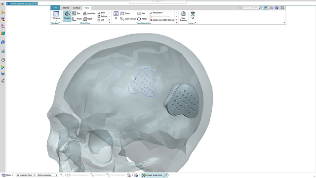The height and width of the screenshot is (178, 316).
Task: Close the cranial_implant_start.prt tab
Action: [x=36, y=3]
